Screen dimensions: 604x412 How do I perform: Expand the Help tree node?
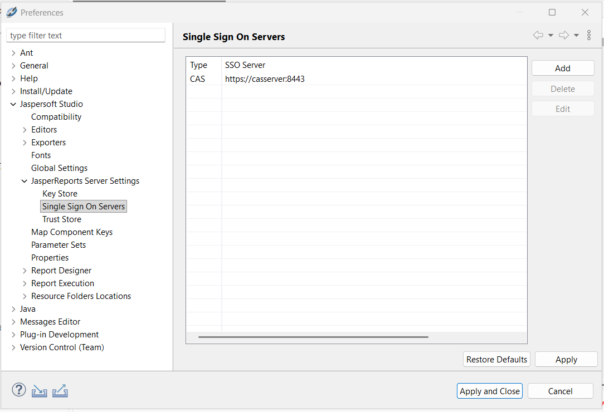(13, 79)
